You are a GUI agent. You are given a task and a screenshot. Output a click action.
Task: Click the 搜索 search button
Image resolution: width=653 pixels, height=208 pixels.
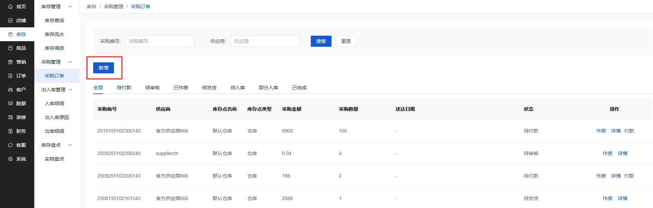(x=321, y=41)
